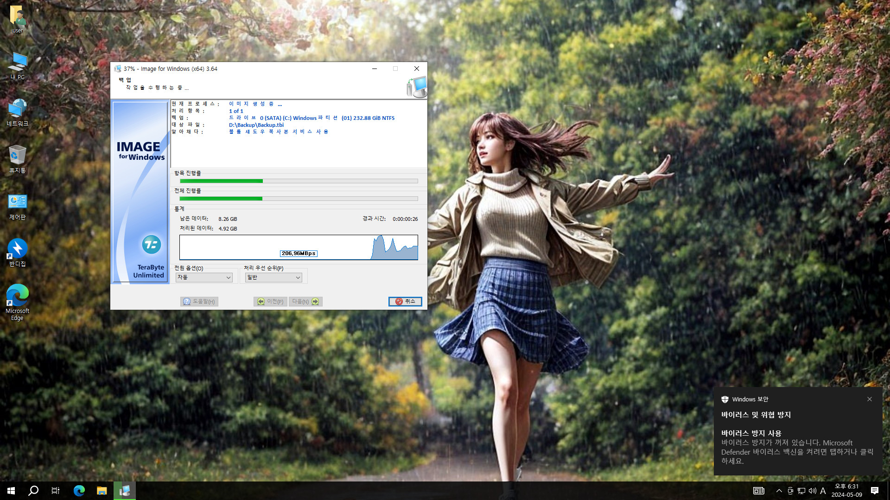The image size is (890, 500).
Task: Open File Explorer from the taskbar
Action: click(x=102, y=491)
